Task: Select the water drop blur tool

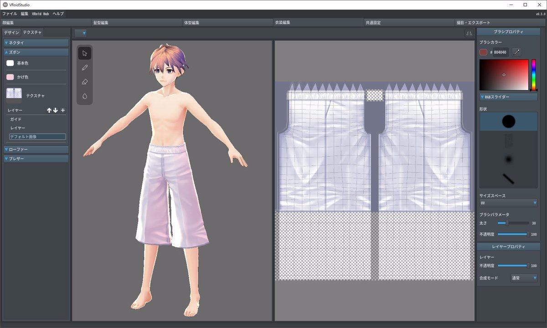Action: pyautogui.click(x=84, y=96)
